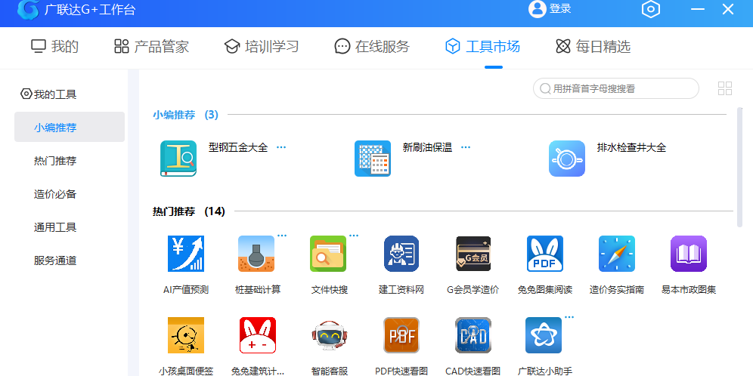Click the 我的工具 sidebar heading
753x376 pixels.
(x=55, y=94)
